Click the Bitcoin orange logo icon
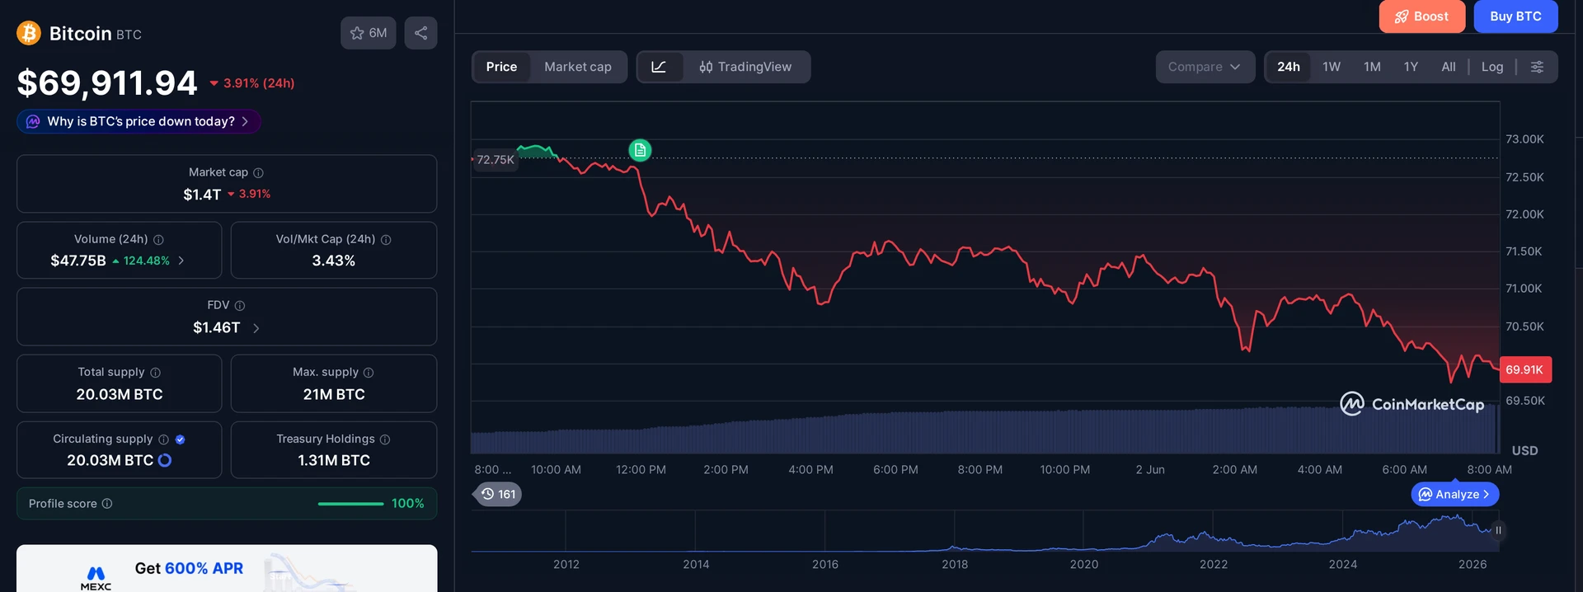The height and width of the screenshot is (592, 1583). click(29, 33)
